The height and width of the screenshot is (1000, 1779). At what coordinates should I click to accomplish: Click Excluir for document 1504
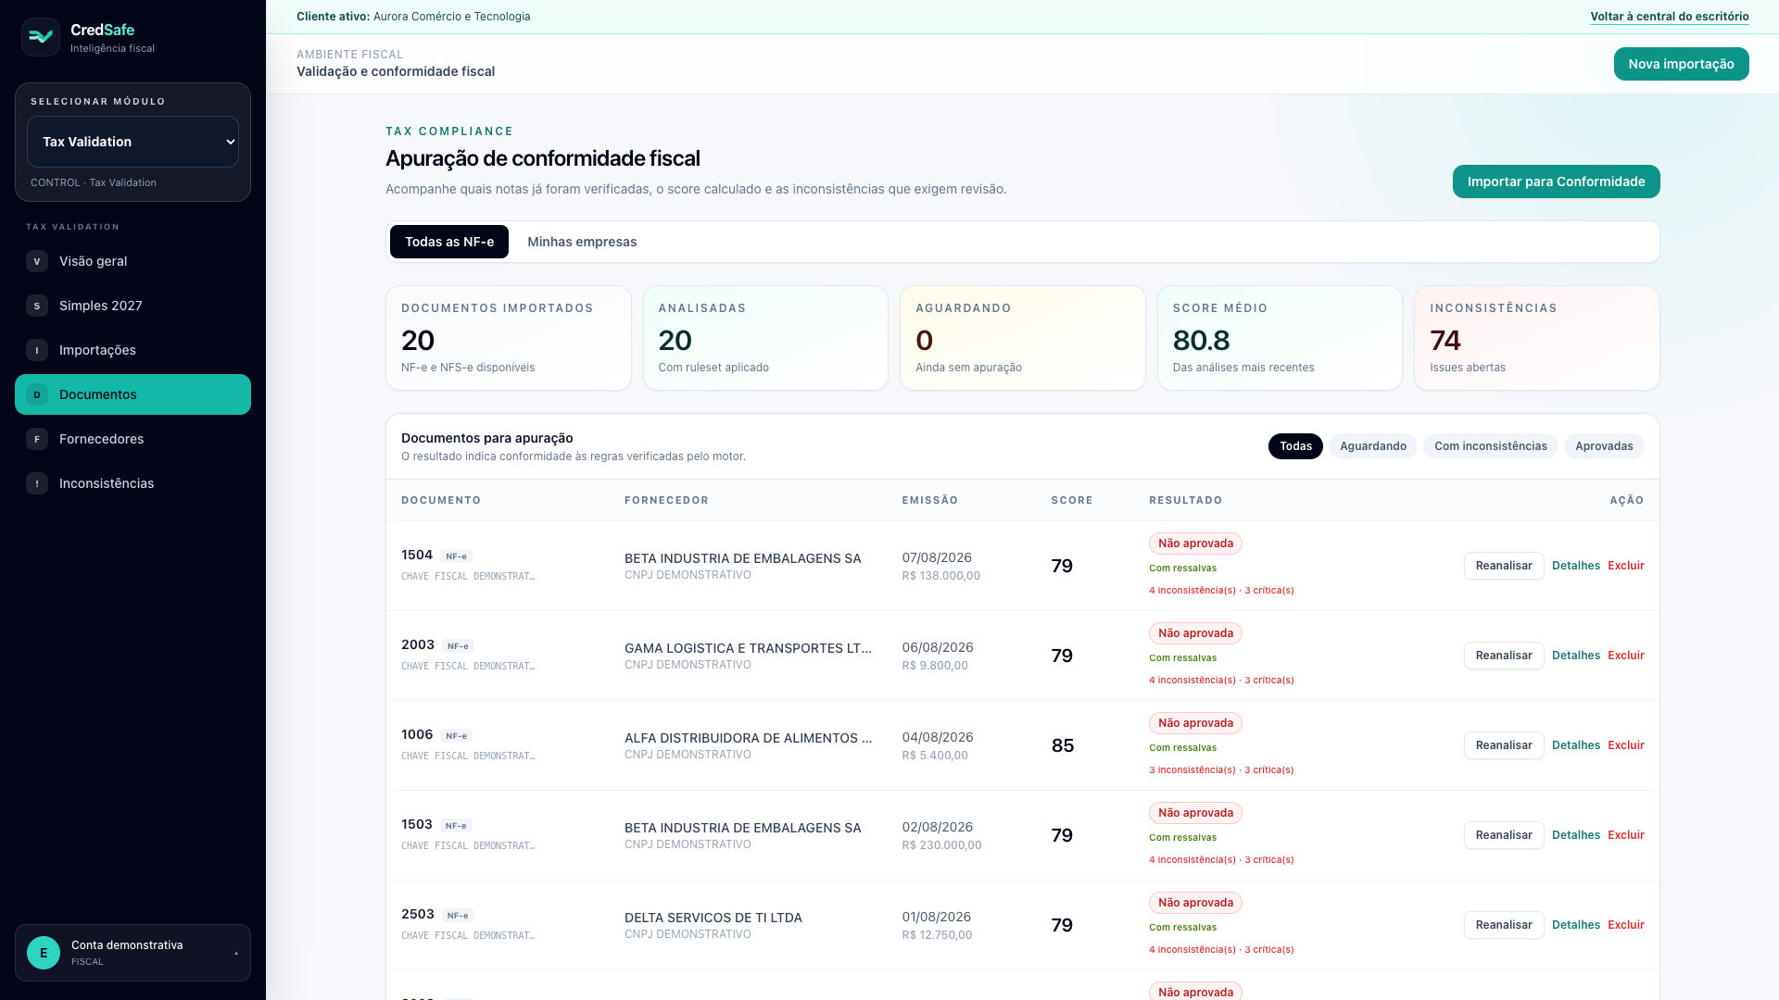[1626, 566]
